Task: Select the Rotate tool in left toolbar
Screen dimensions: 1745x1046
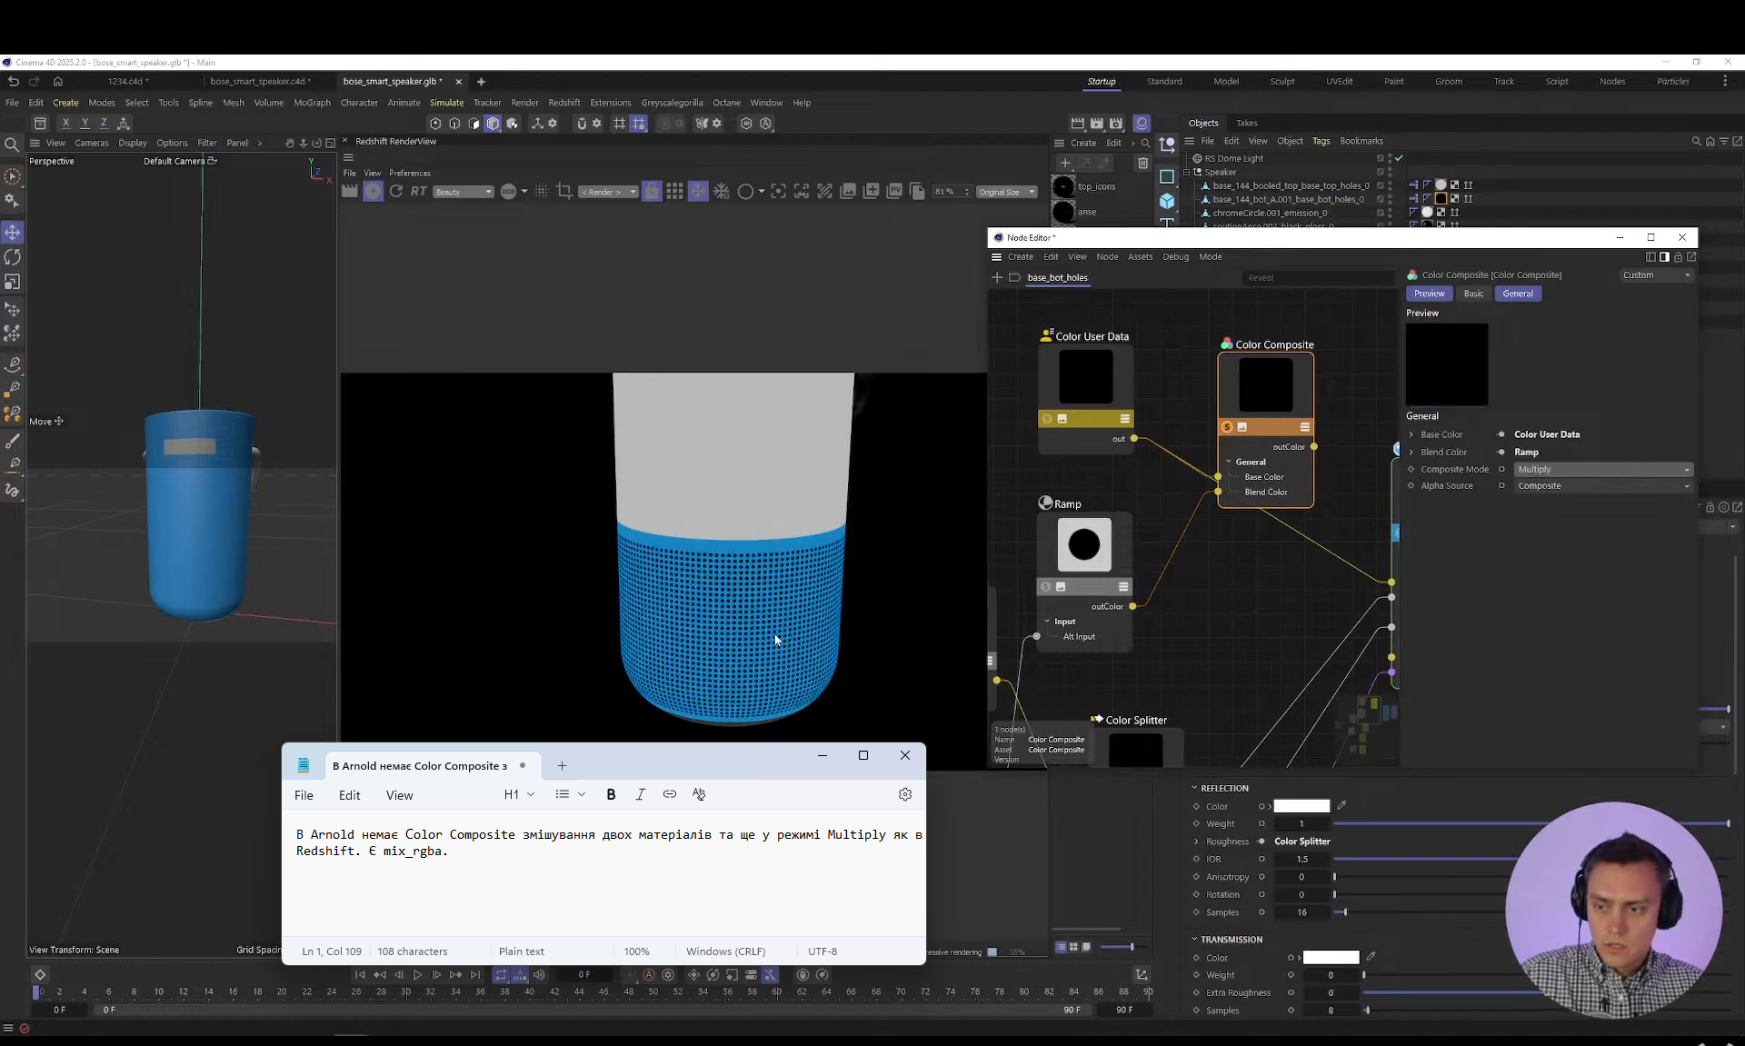Action: (13, 257)
